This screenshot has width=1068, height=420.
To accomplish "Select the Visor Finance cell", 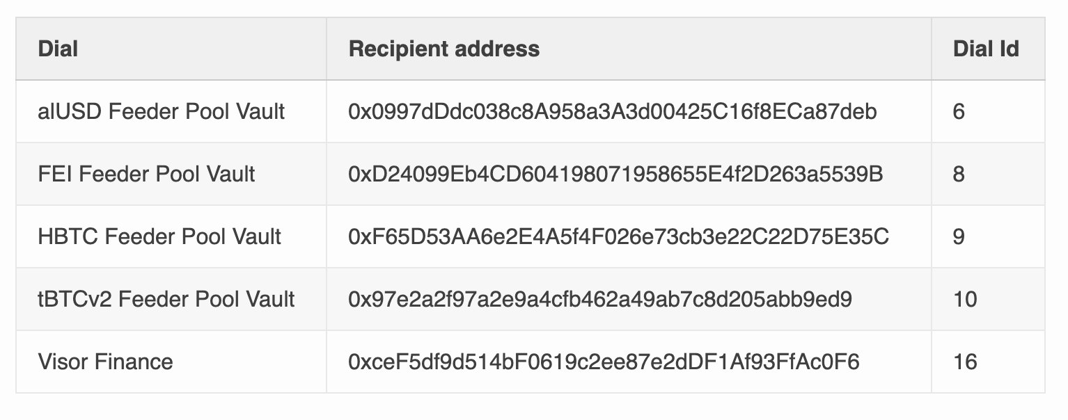I will coord(105,362).
